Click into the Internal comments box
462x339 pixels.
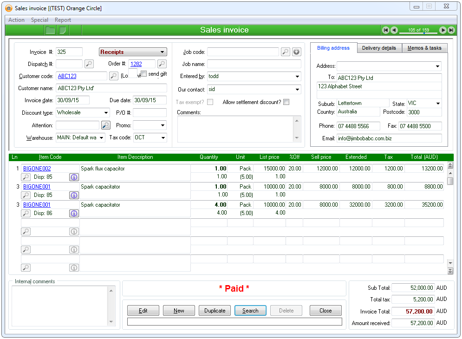pyautogui.click(x=59, y=305)
